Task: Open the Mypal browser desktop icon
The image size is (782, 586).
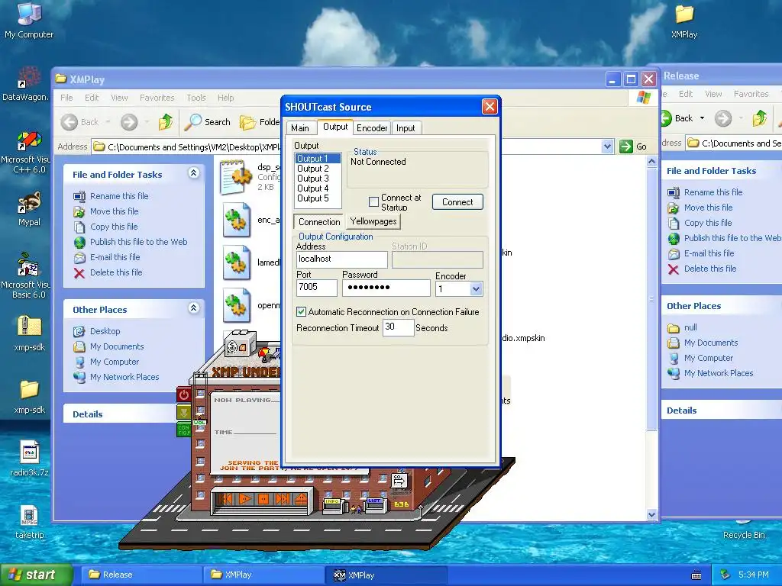Action: coord(29,209)
